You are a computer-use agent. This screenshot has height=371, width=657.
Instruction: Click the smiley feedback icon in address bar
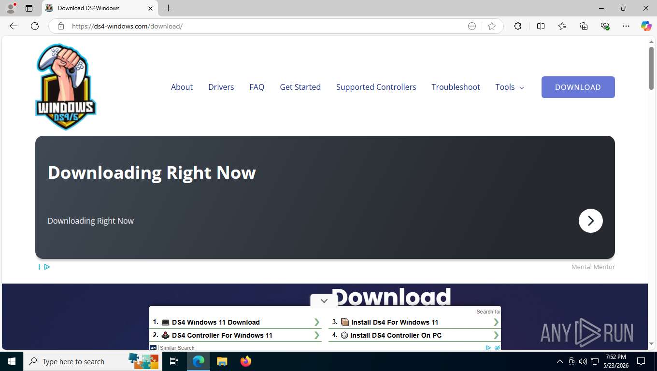click(472, 26)
